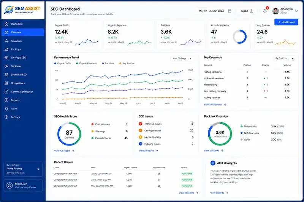
Task: Click the Organic Traffic 12.4K card
Action: click(76, 35)
